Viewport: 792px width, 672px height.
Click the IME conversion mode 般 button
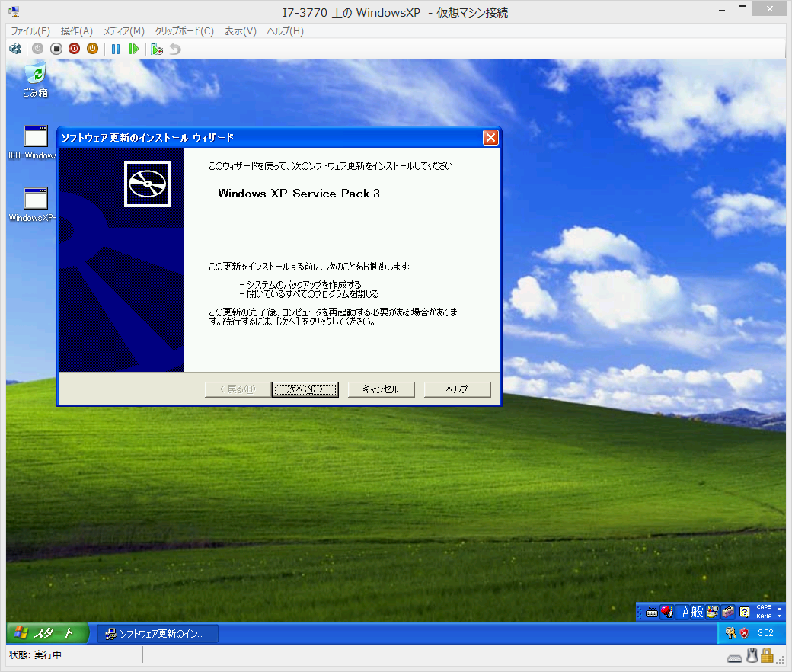pyautogui.click(x=697, y=613)
